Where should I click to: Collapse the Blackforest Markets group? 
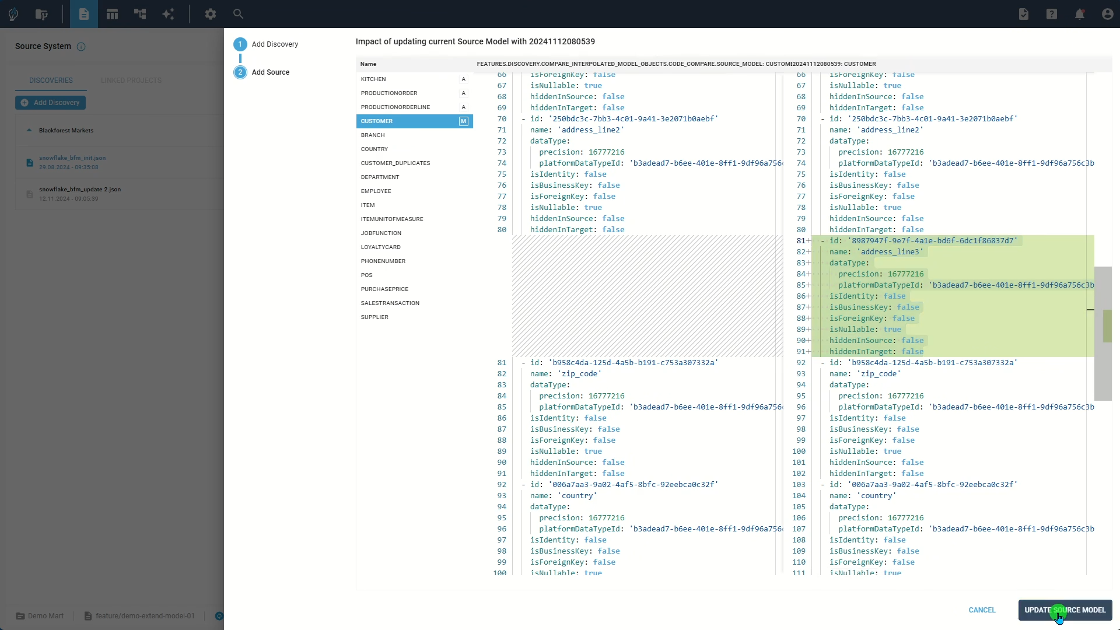29,131
